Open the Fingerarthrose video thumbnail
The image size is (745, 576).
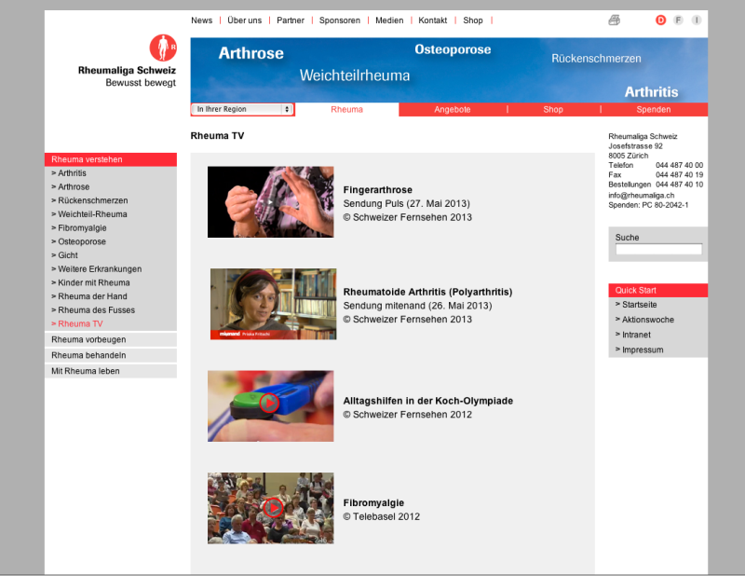tap(270, 201)
